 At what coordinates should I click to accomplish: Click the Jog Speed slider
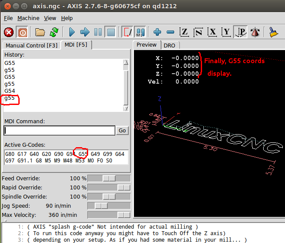click(109, 206)
